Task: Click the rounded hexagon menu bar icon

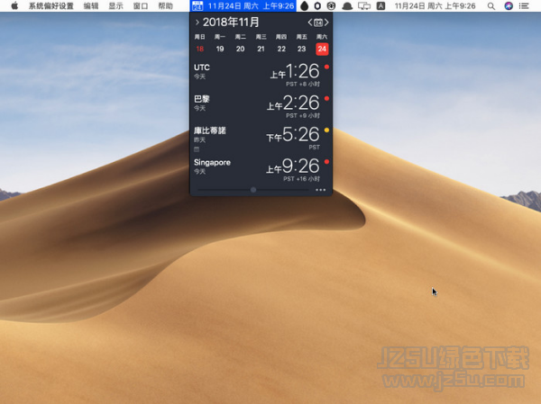Action: [317, 6]
